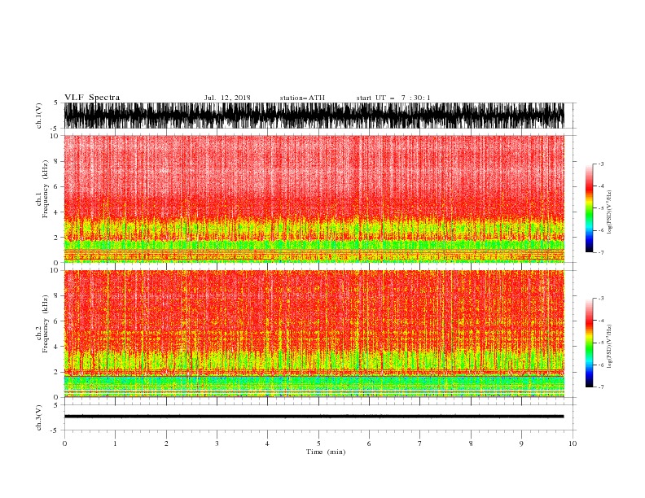Viewport: 645px width, 498px height.
Task: Click the ch.3 voltage waveform trace
Action: click(314, 417)
